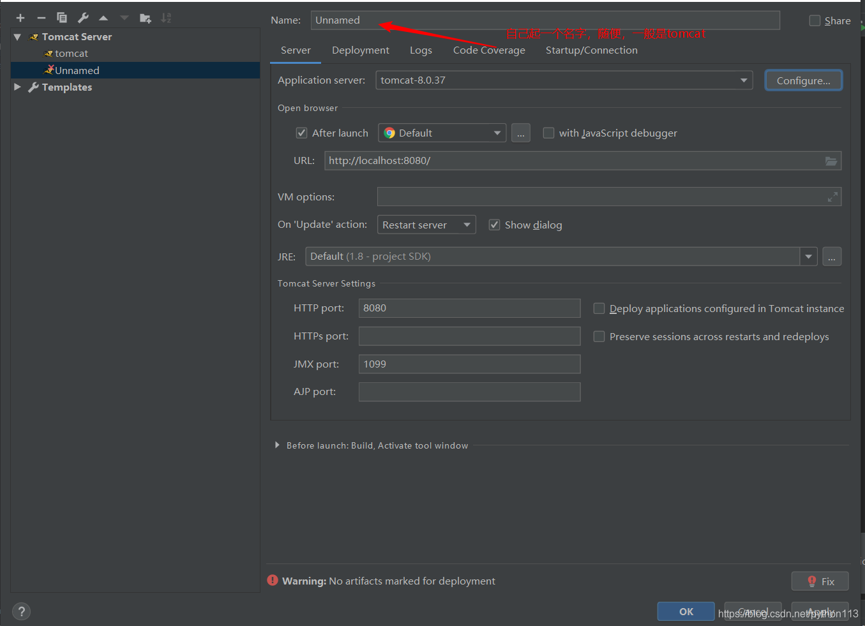This screenshot has height=626, width=865.
Task: Select the Unnamed configuration in tree
Action: pyautogui.click(x=135, y=70)
